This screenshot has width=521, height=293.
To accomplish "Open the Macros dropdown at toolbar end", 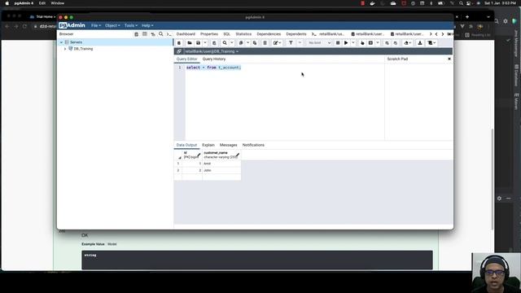I will click(x=431, y=43).
